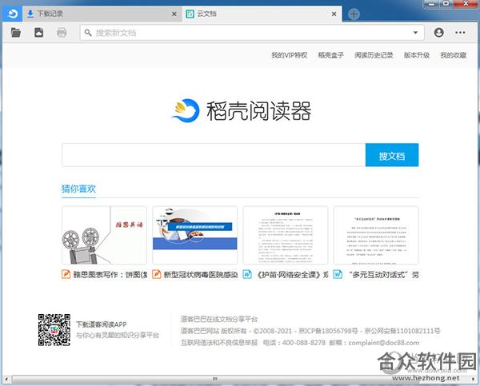Click PPT icon beside 雅思图表写作
This screenshot has width=480, height=386.
[x=66, y=274]
